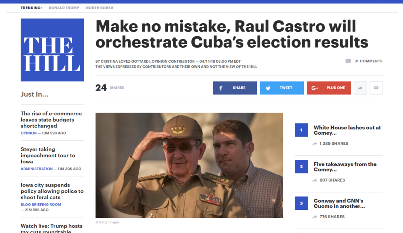This screenshot has height=233, width=403.
Task: Click the Twitter bird icon
Action: click(x=268, y=88)
